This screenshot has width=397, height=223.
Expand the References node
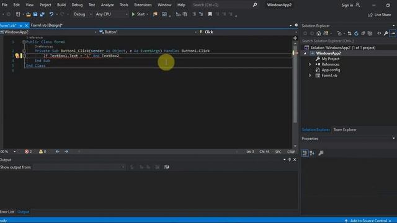pos(310,64)
